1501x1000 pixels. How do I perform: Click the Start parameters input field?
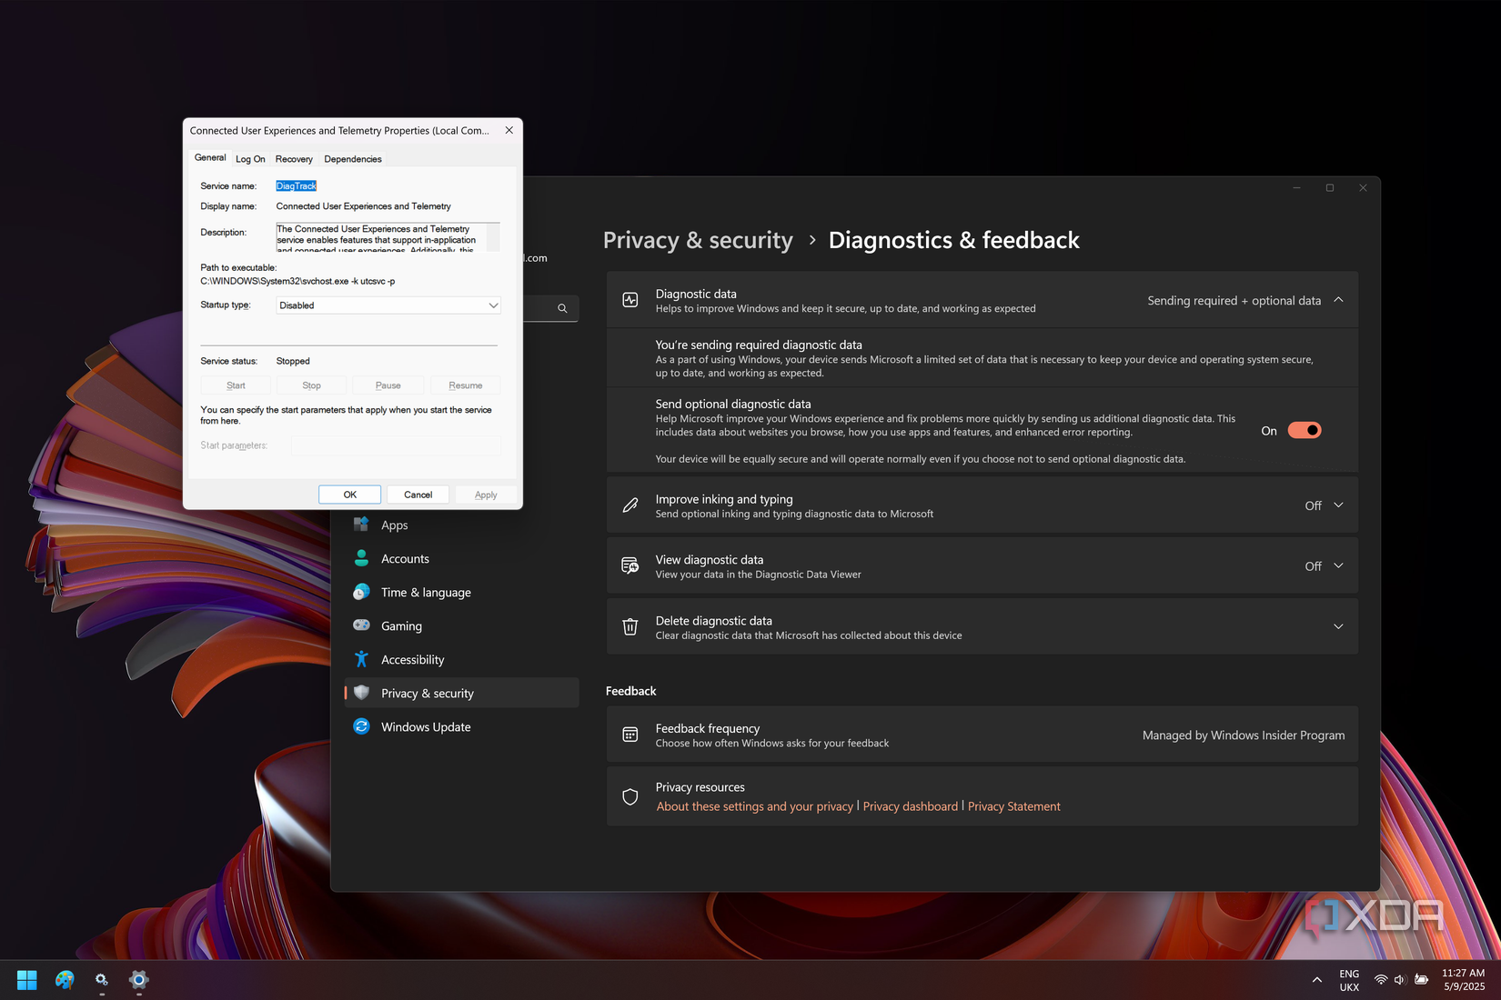click(x=395, y=445)
